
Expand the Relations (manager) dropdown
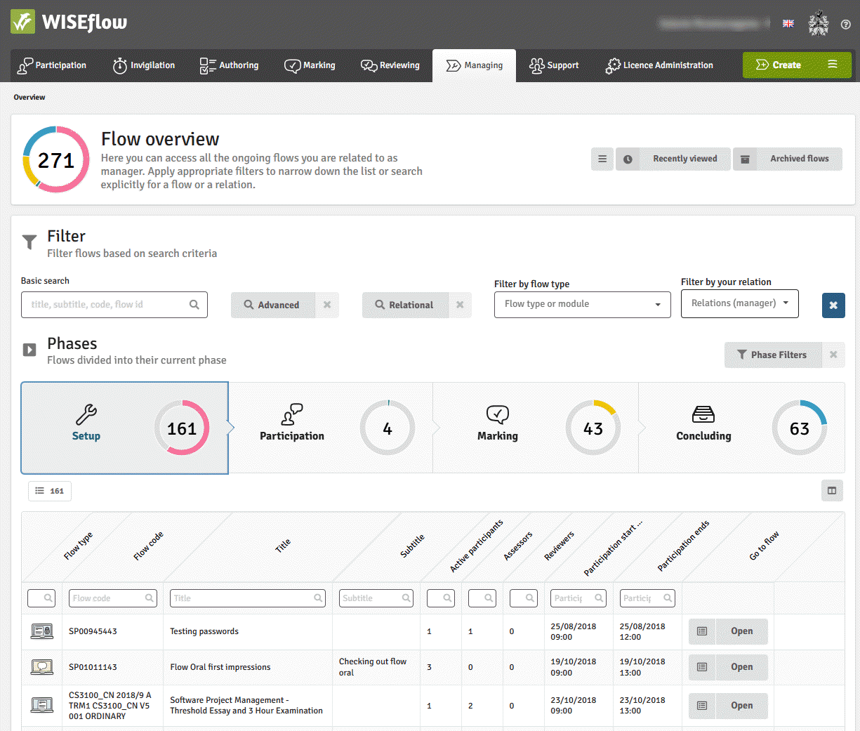coord(739,303)
